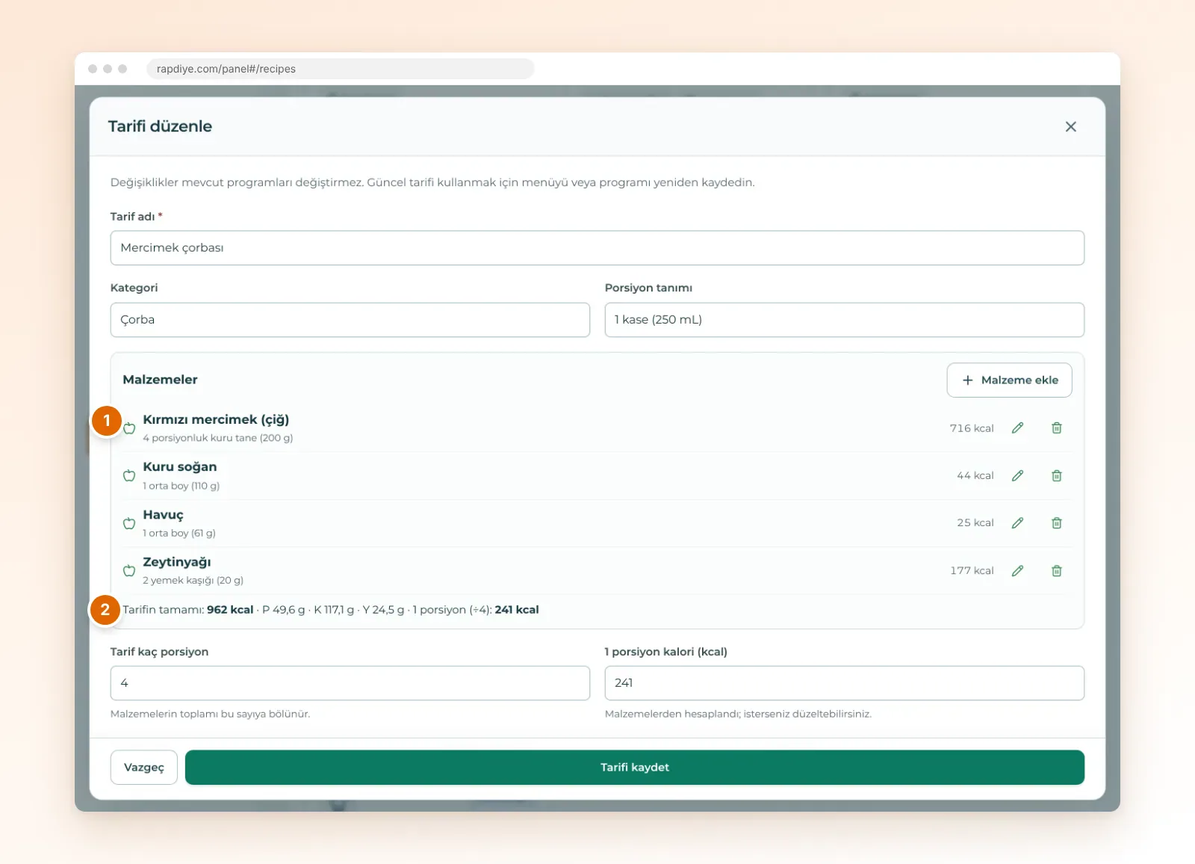Select the Zeytinyağı ingredient name

click(x=177, y=562)
